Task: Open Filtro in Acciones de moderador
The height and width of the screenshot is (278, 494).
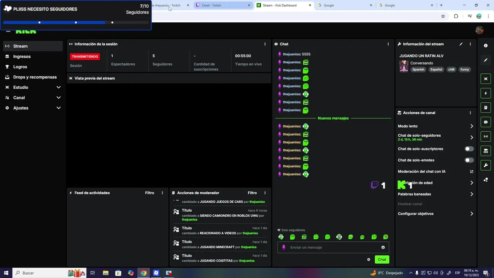Action: coord(252,193)
